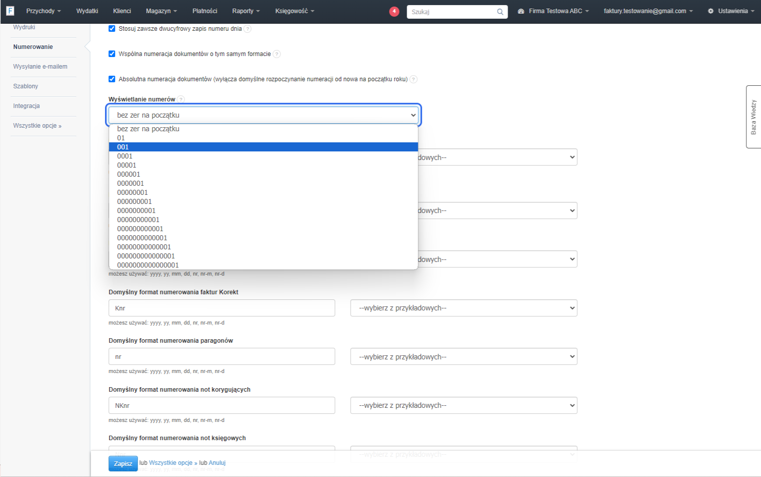This screenshot has width=761, height=477.
Task: Open the Magazyn menu
Action: 161,11
